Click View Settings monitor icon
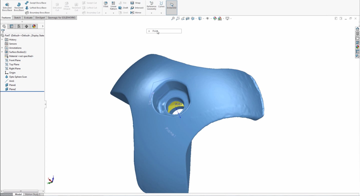The width and height of the screenshot is (360, 196). coord(227,19)
